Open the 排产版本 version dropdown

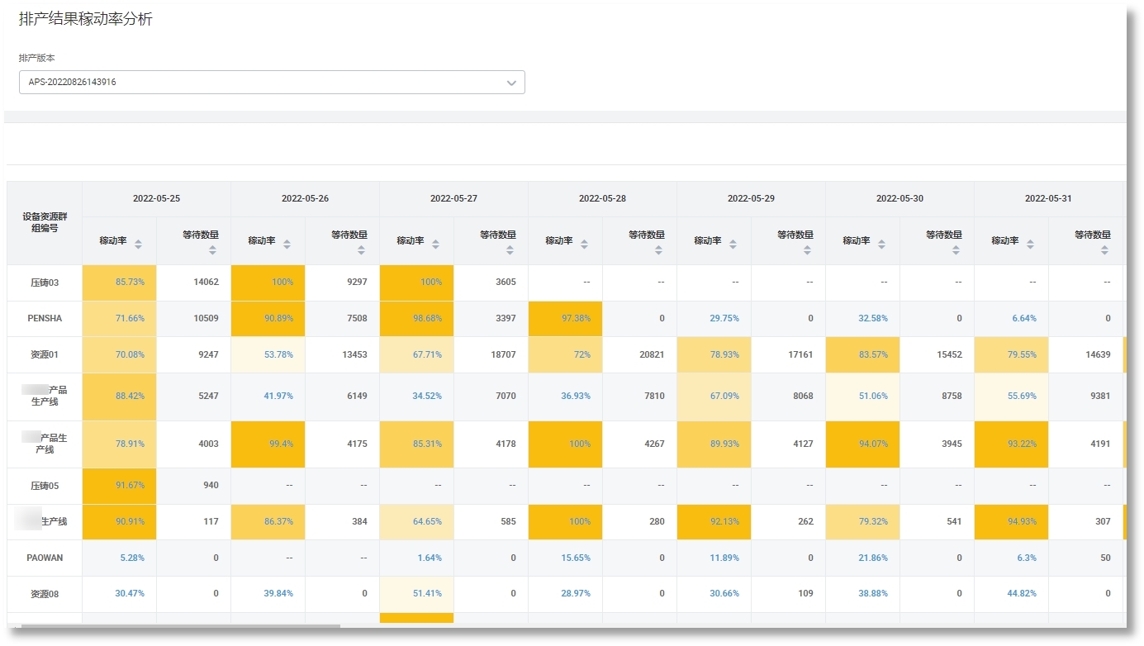[x=273, y=82]
